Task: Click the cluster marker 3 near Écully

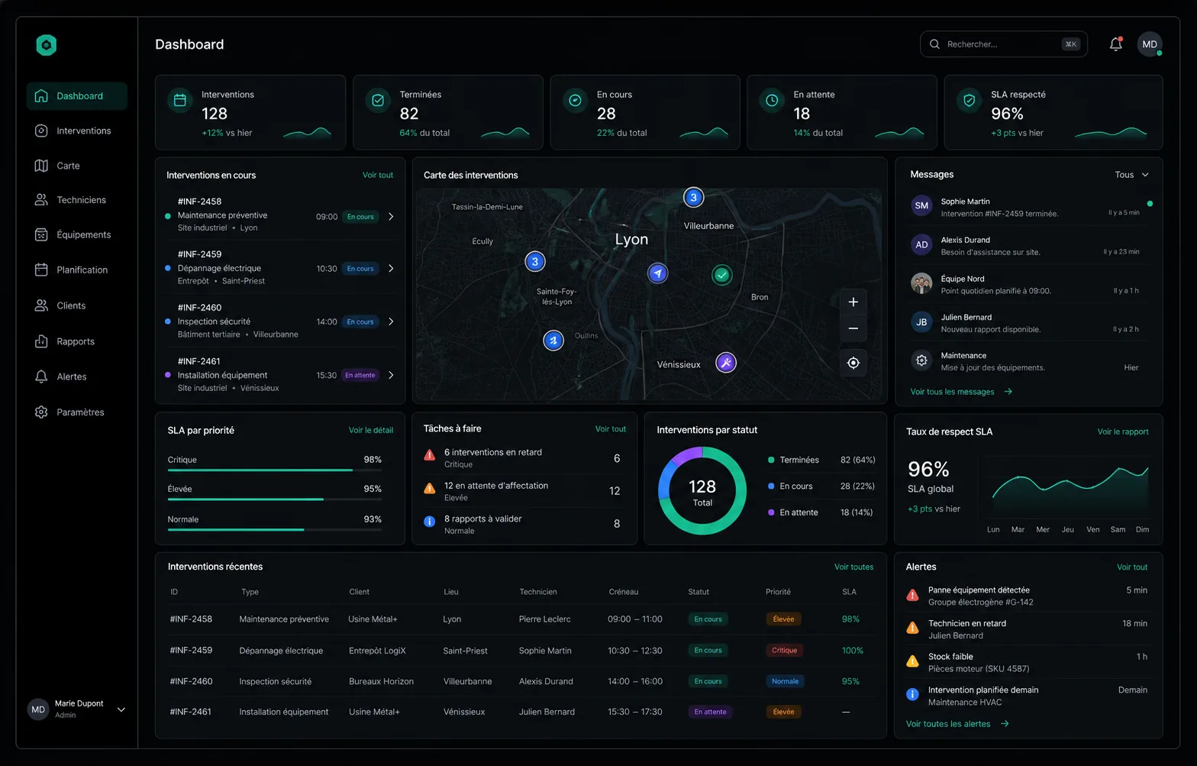Action: coord(535,261)
